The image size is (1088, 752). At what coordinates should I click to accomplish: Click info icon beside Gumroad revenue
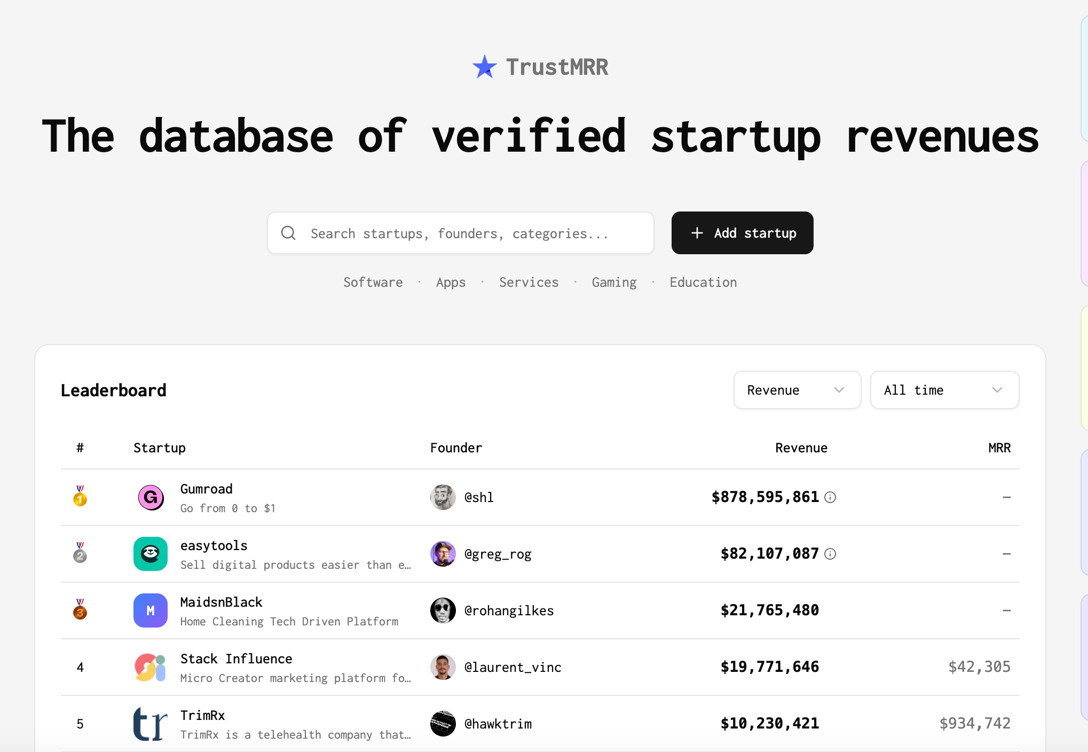[830, 497]
